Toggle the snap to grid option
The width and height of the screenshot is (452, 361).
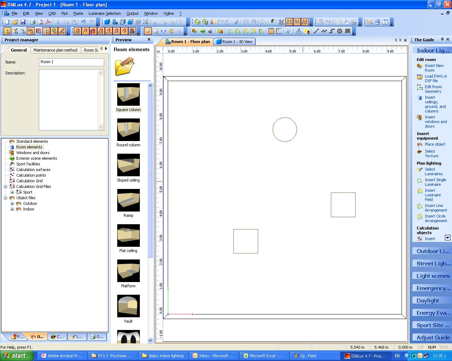77,31
